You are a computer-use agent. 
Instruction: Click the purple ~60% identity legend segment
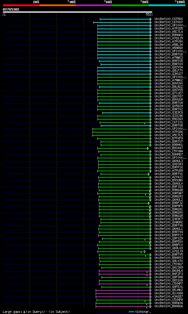94,5
